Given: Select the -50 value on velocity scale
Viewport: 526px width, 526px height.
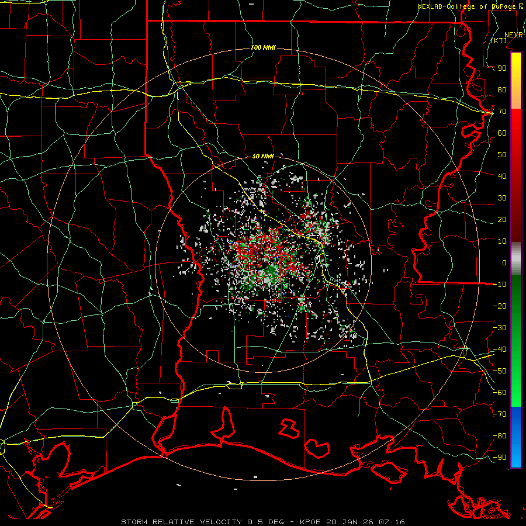Looking at the screenshot, I should coord(500,371).
